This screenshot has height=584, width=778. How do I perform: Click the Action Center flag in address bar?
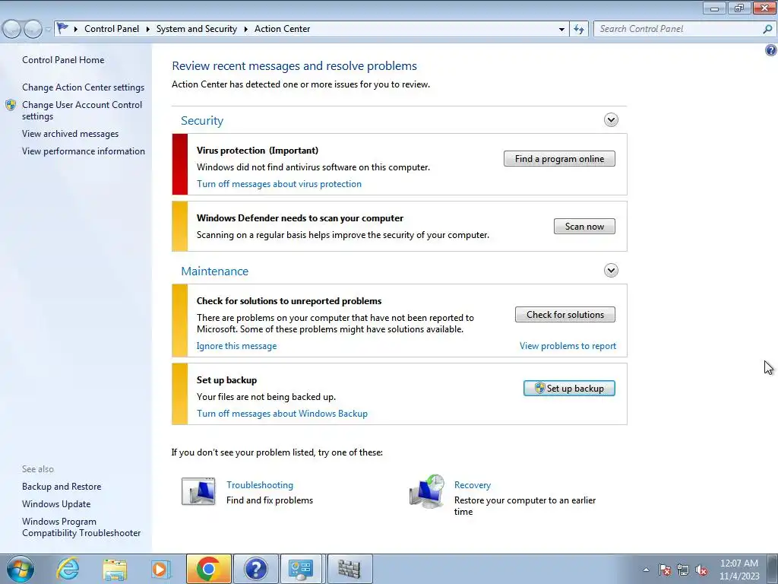(62, 28)
